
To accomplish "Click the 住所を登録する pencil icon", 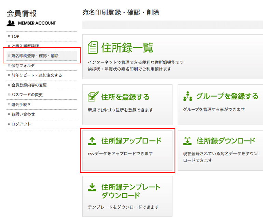I will coord(93,97).
